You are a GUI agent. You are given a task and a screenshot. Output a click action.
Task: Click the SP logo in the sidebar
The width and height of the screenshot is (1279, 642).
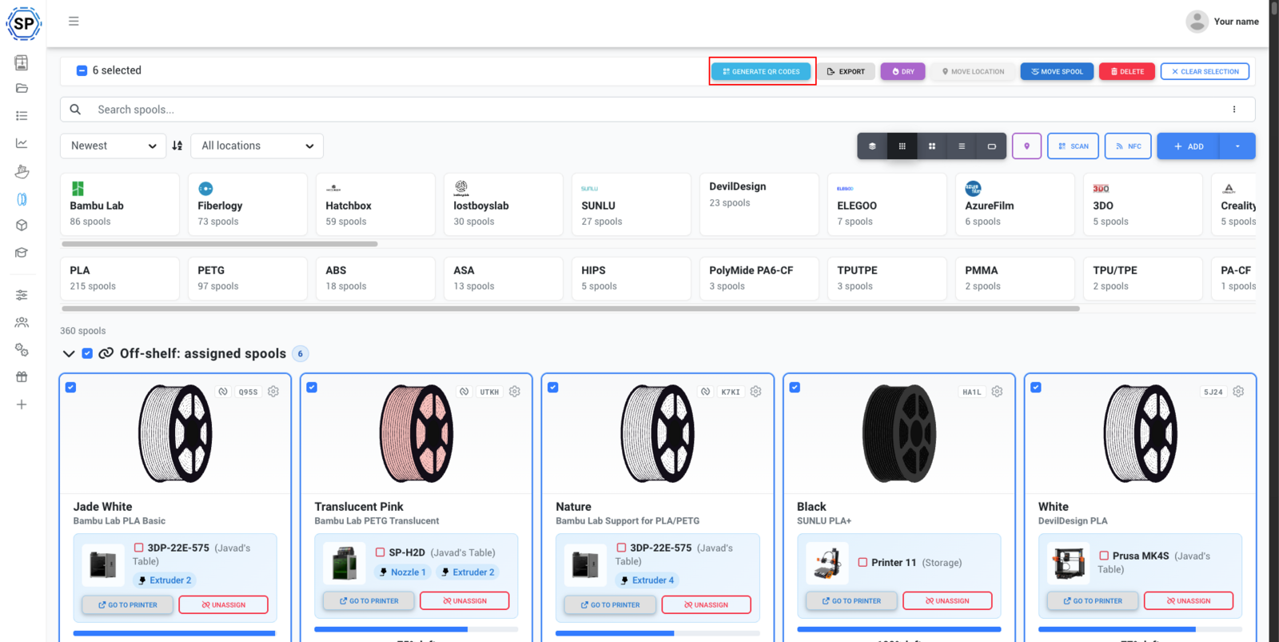click(x=23, y=23)
